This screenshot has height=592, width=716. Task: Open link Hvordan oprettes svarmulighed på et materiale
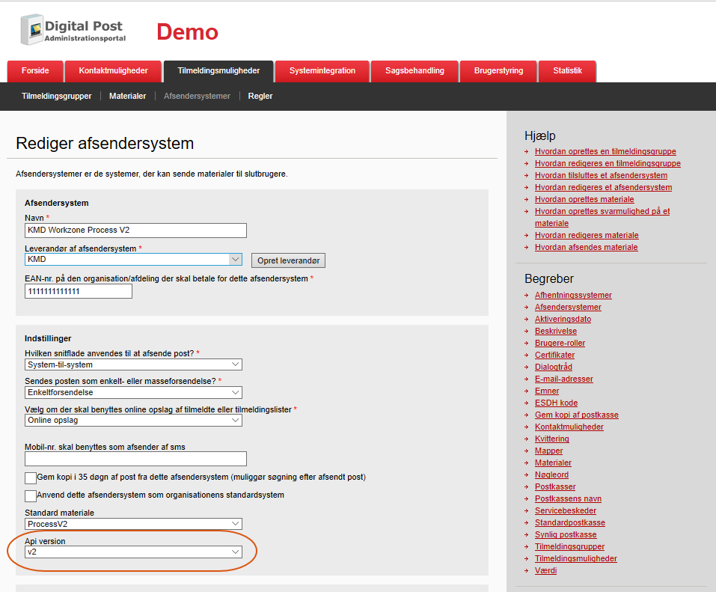[x=602, y=217]
